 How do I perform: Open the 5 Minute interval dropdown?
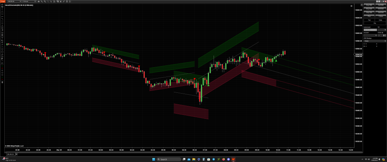point(29,2)
